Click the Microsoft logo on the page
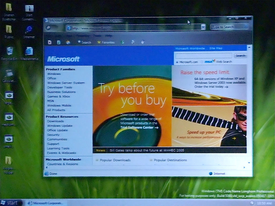Image resolution: width=275 pixels, height=206 pixels. [x=63, y=59]
